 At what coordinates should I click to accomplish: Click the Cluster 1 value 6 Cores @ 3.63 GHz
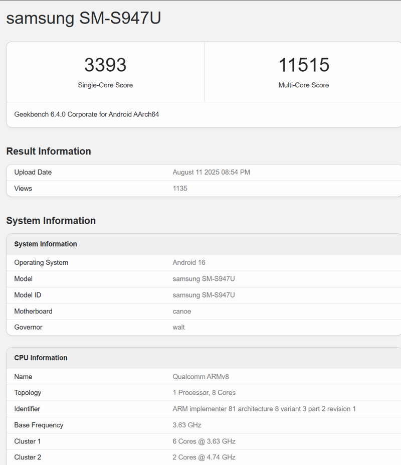point(204,441)
